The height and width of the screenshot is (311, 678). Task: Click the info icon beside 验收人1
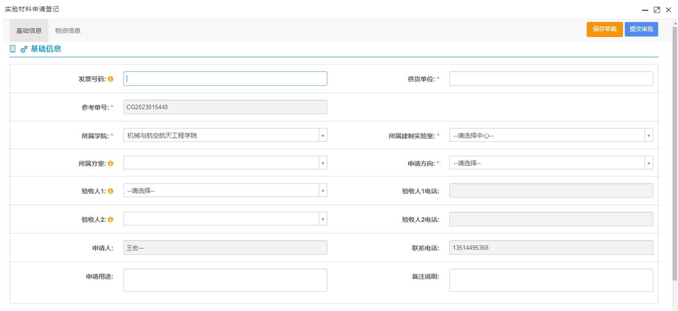pyautogui.click(x=110, y=191)
